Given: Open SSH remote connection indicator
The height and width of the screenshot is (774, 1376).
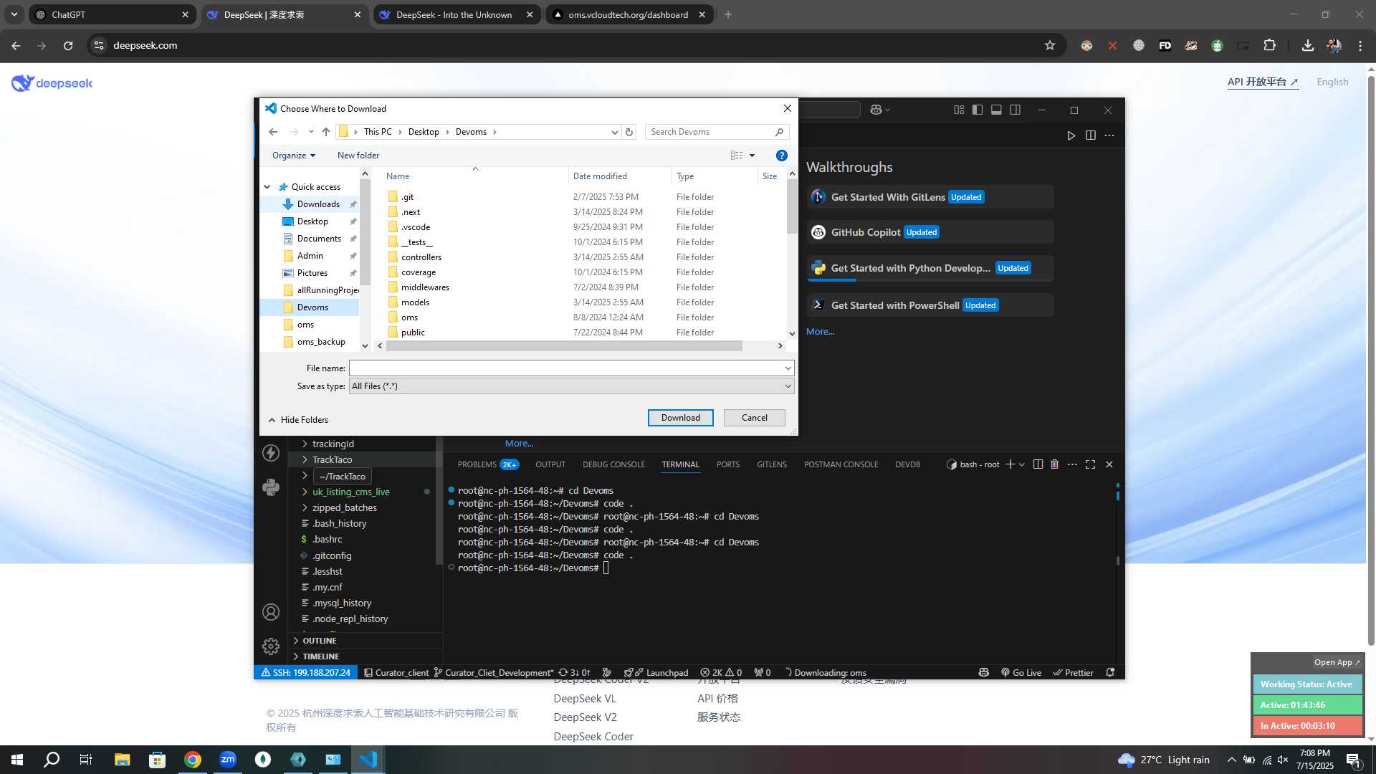Looking at the screenshot, I should [x=306, y=672].
